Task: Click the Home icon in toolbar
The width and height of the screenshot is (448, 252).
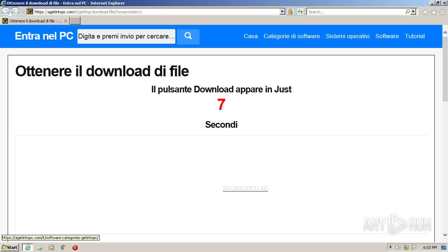Action: pos(425,12)
